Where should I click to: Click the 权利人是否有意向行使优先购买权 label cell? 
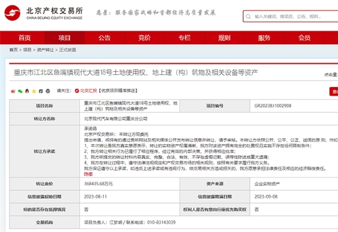tap(214, 209)
